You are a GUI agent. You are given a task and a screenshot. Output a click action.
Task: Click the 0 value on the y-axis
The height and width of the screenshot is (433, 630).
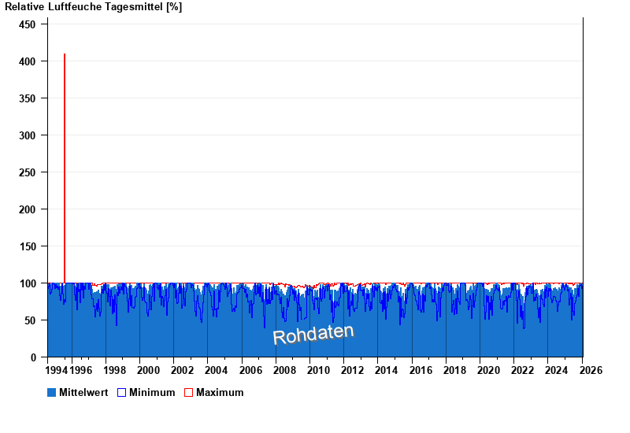coord(32,357)
